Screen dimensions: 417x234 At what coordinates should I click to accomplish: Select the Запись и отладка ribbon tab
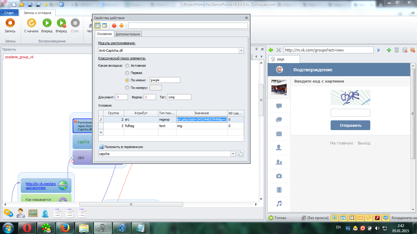(38, 13)
